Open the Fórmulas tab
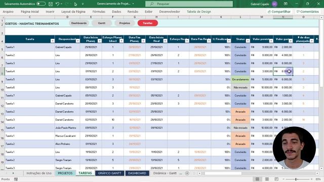 click(99, 12)
